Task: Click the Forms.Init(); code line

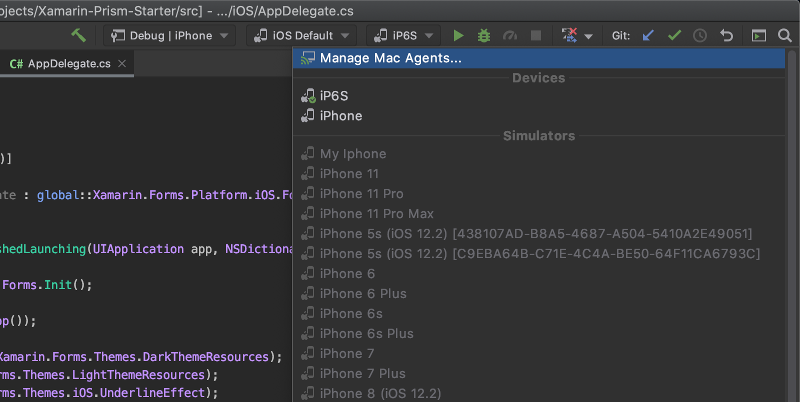Action: pyautogui.click(x=47, y=285)
